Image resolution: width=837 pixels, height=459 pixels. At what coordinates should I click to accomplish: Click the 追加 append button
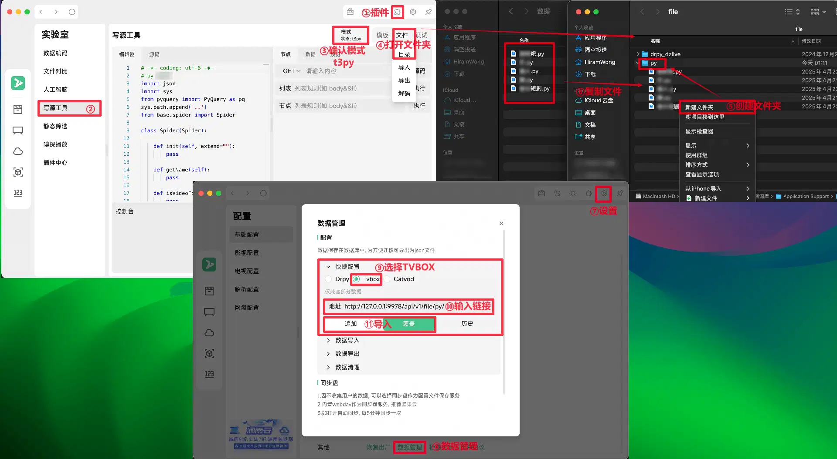351,324
